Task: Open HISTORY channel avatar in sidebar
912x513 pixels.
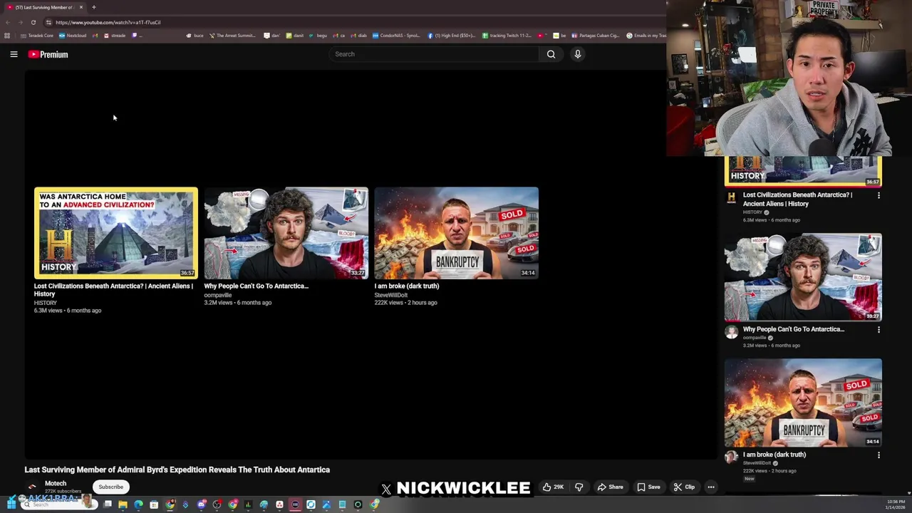Action: coord(731,197)
